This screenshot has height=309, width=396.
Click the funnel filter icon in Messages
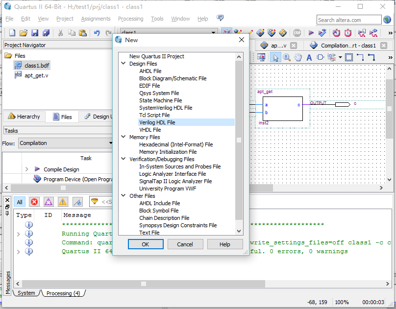point(95,201)
